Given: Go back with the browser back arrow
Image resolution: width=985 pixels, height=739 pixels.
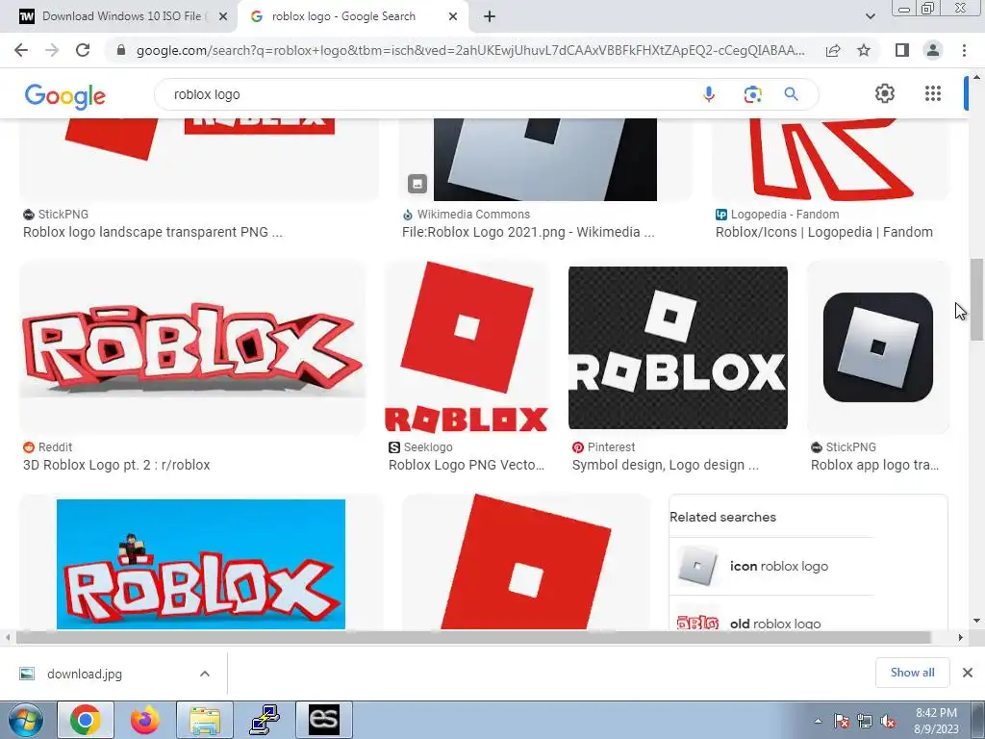Looking at the screenshot, I should (21, 50).
